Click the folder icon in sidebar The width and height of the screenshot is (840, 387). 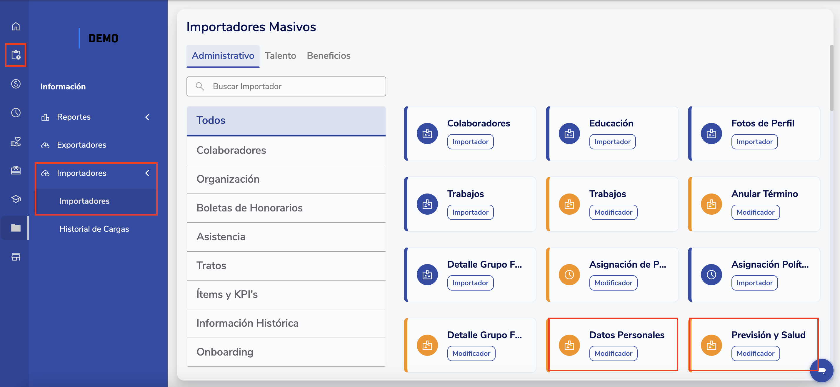(16, 228)
